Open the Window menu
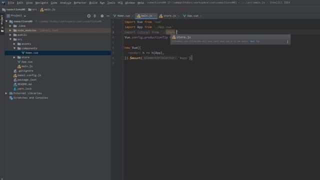The width and height of the screenshot is (320, 180). click(x=130, y=2)
